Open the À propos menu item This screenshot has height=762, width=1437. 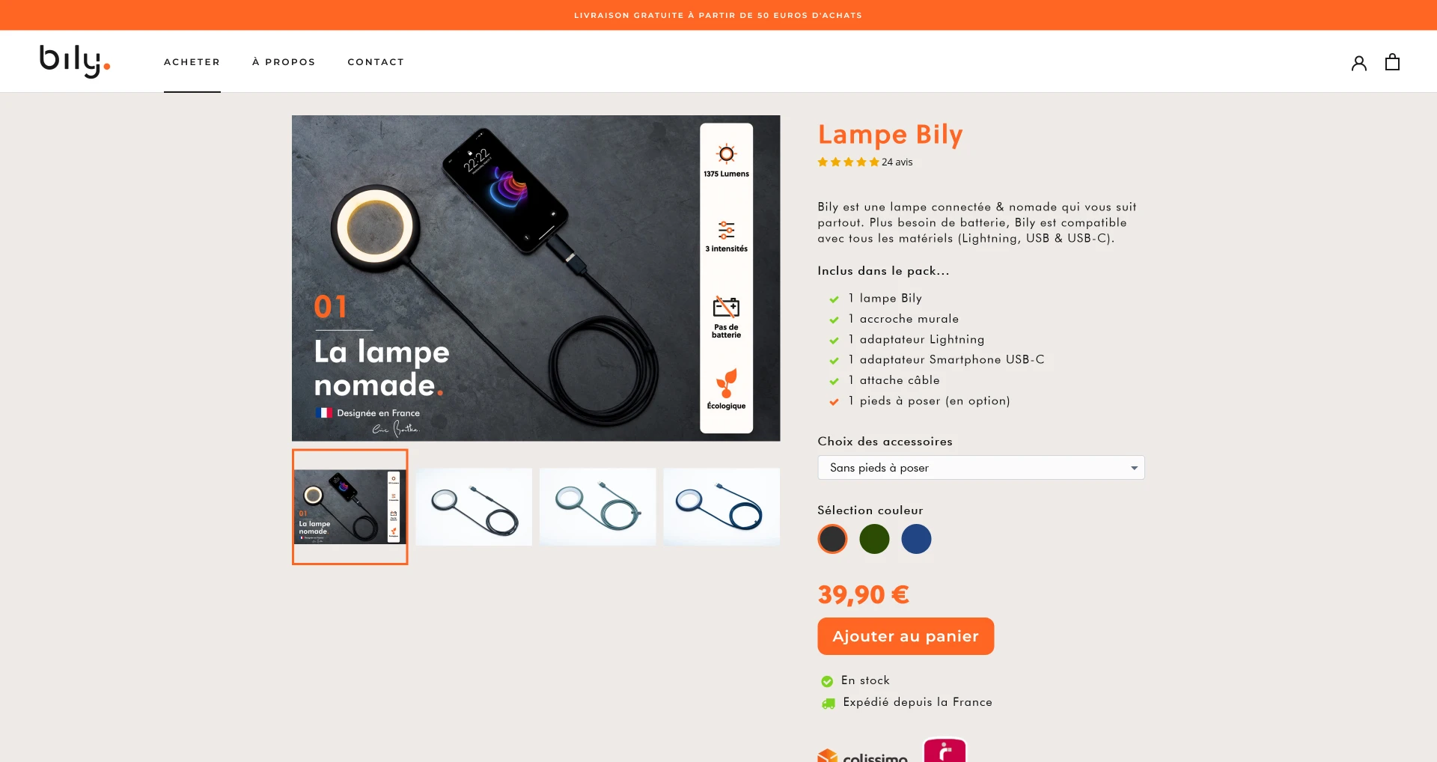[x=284, y=62]
